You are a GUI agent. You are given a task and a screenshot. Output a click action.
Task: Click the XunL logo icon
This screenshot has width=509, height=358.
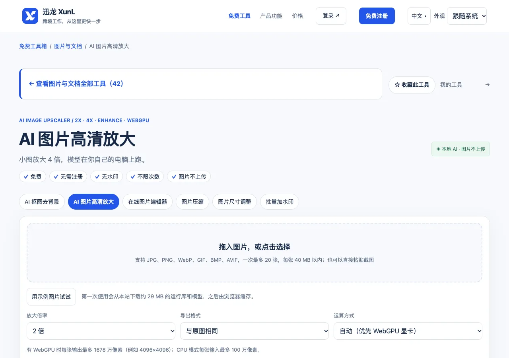(30, 16)
